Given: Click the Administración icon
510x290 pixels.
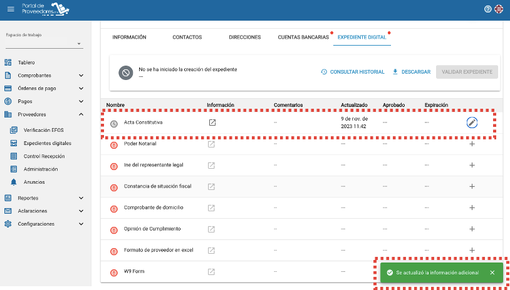Looking at the screenshot, I should 14,169.
